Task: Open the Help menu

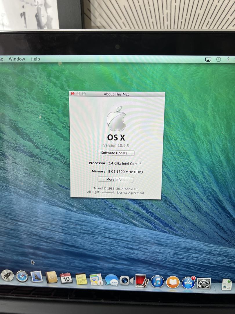Action: [x=35, y=59]
